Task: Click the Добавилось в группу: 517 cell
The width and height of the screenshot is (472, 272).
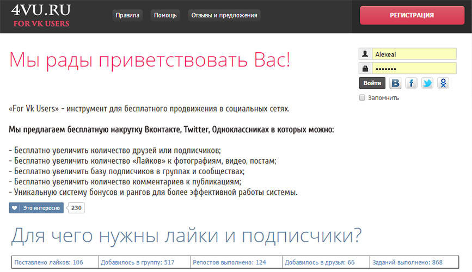Action: coord(144,262)
